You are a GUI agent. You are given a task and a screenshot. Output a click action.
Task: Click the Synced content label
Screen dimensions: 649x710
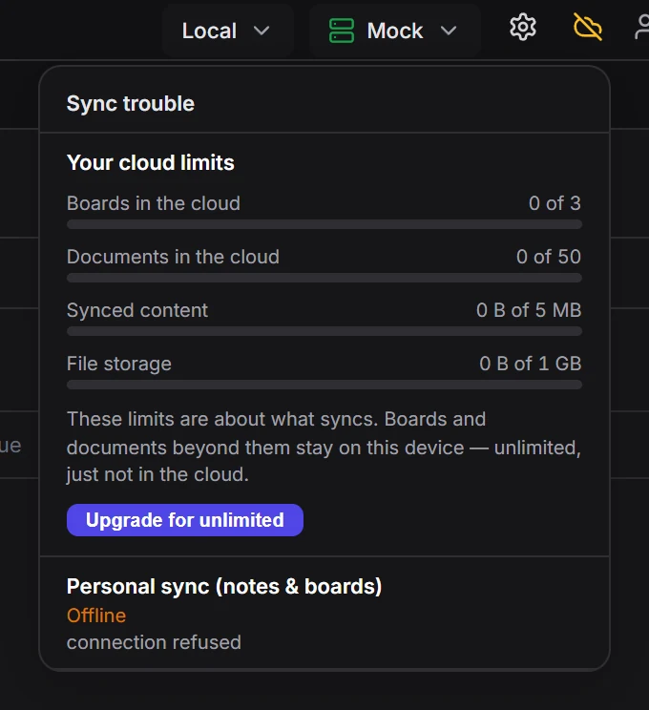137,310
